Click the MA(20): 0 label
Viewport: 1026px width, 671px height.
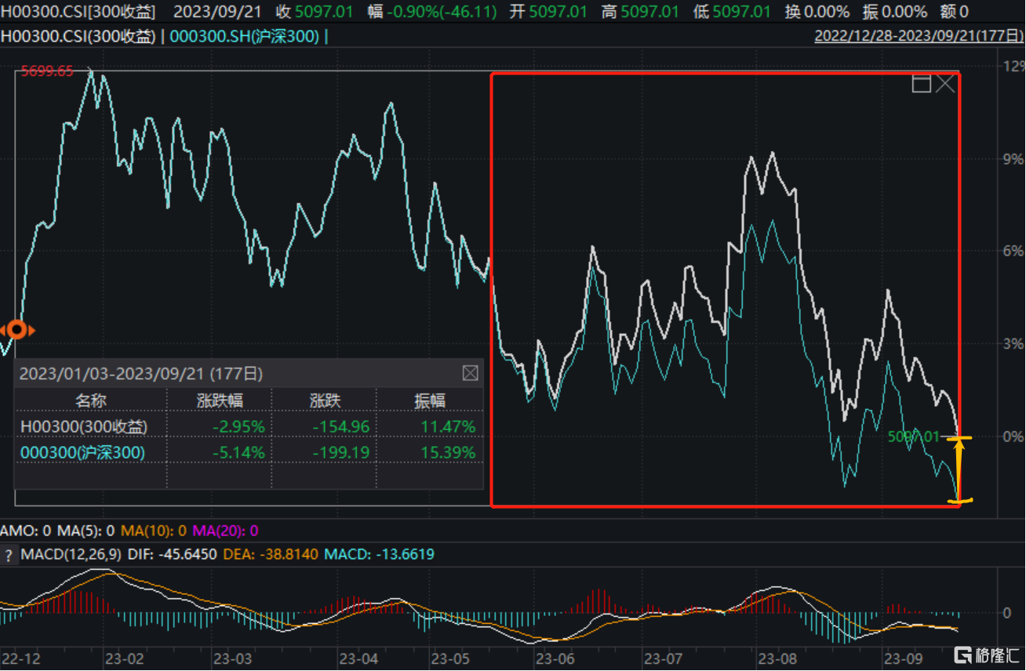(x=225, y=531)
